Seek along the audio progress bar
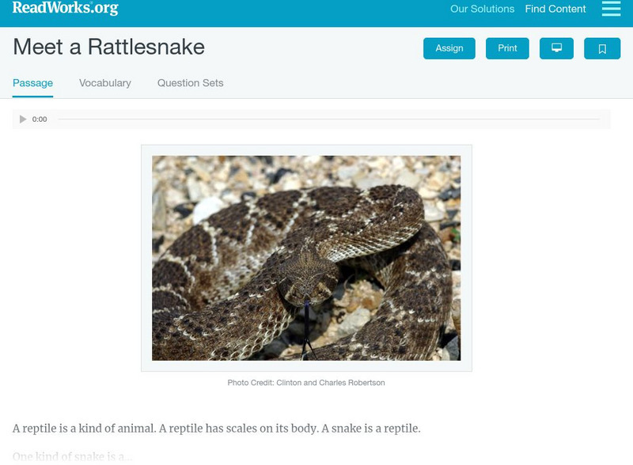 pyautogui.click(x=328, y=119)
